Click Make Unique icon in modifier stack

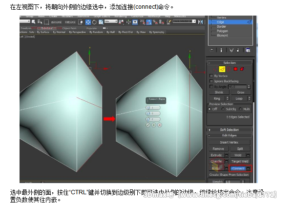[232, 50]
